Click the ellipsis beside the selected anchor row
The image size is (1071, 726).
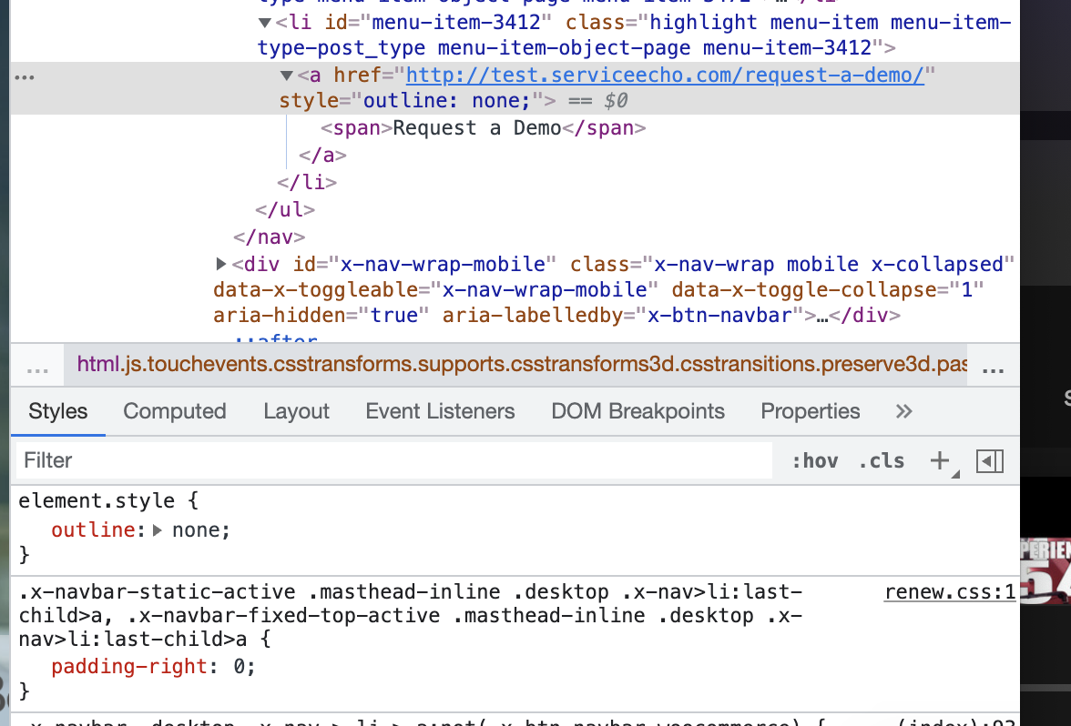coord(24,76)
